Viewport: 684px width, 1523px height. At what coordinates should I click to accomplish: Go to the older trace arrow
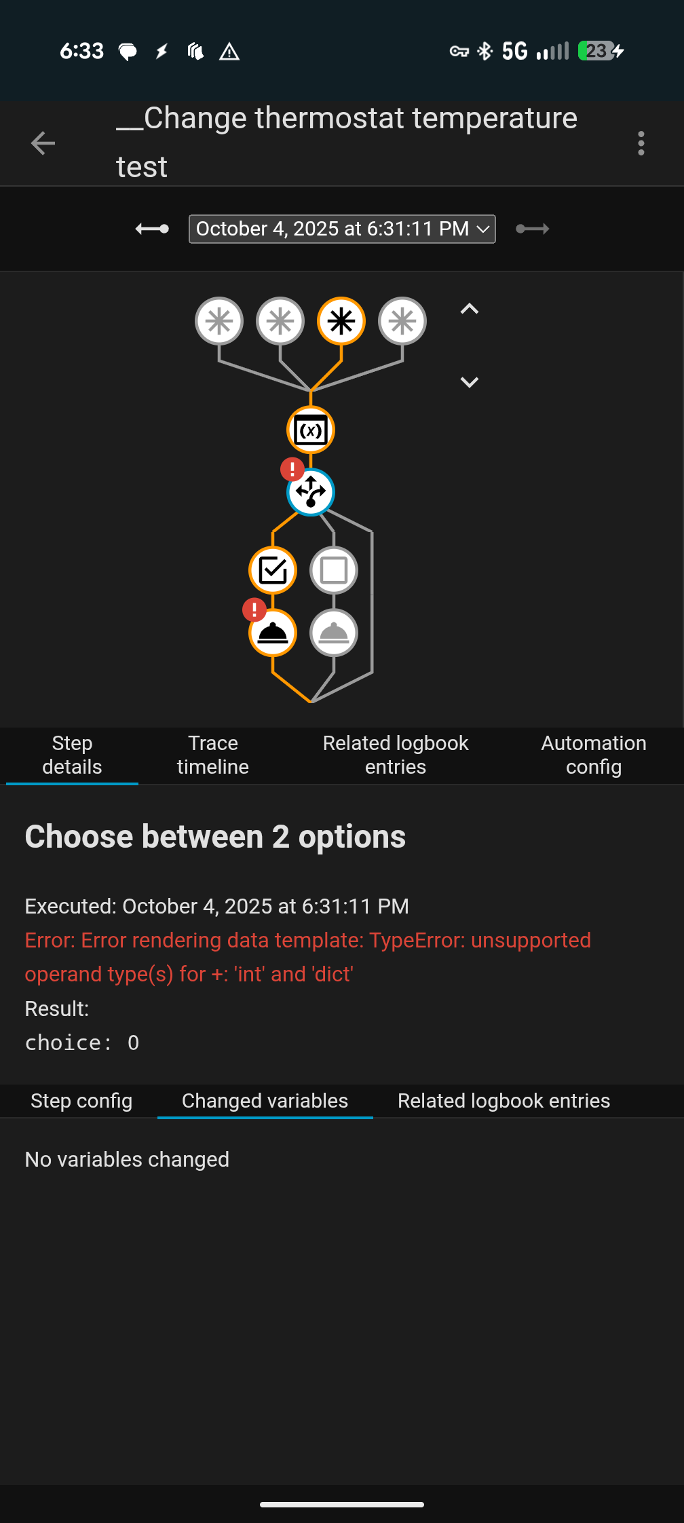coord(152,229)
